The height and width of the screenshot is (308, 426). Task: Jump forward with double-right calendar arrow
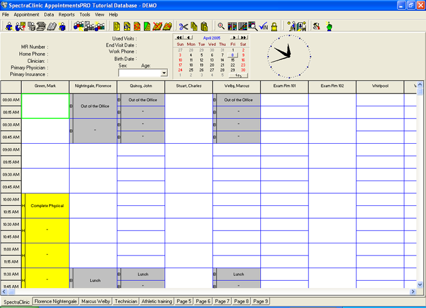(244, 37)
